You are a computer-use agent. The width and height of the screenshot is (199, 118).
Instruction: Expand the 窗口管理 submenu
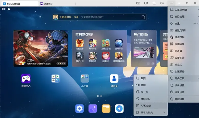tap(183, 17)
